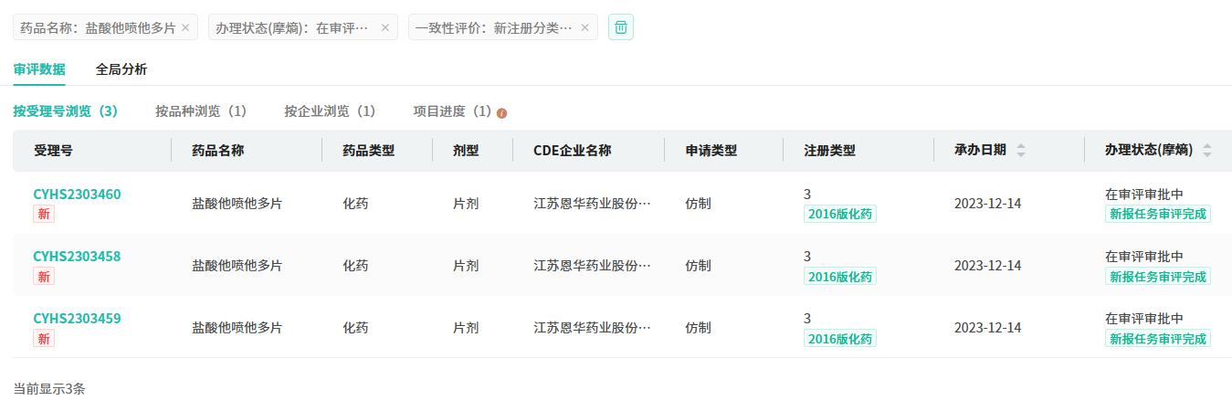Open 按企业浏览 (1) view
This screenshot has height=411, width=1232.
pos(330,111)
